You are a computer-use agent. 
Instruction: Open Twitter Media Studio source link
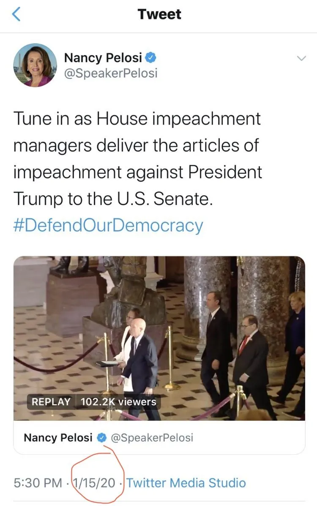(x=186, y=483)
